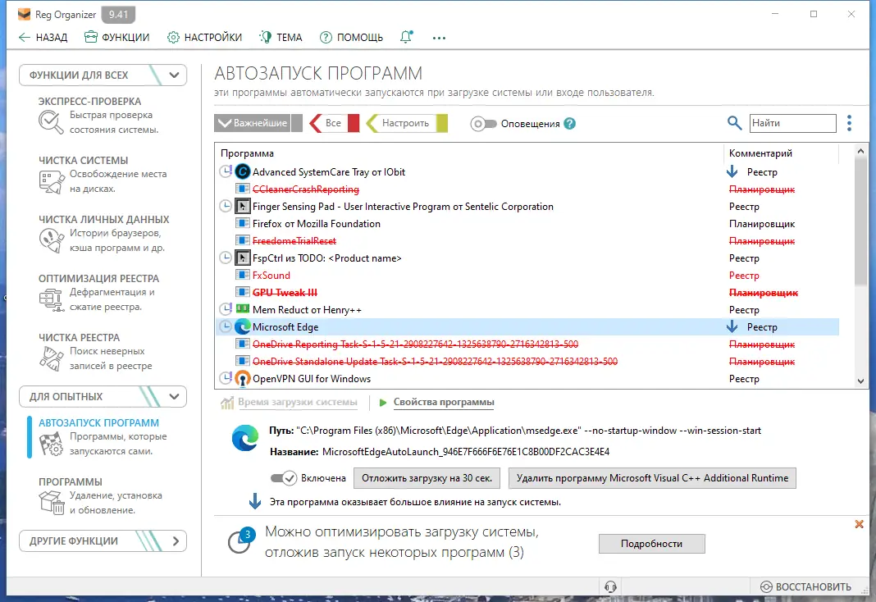Open ЧИСТКА СИСТЕМЫ tool

[103, 174]
